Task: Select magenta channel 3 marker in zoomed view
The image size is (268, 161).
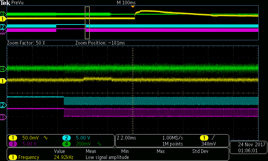Action: pos(3,117)
